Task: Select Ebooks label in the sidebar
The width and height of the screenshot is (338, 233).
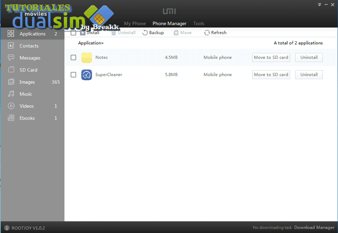Action: [27, 118]
